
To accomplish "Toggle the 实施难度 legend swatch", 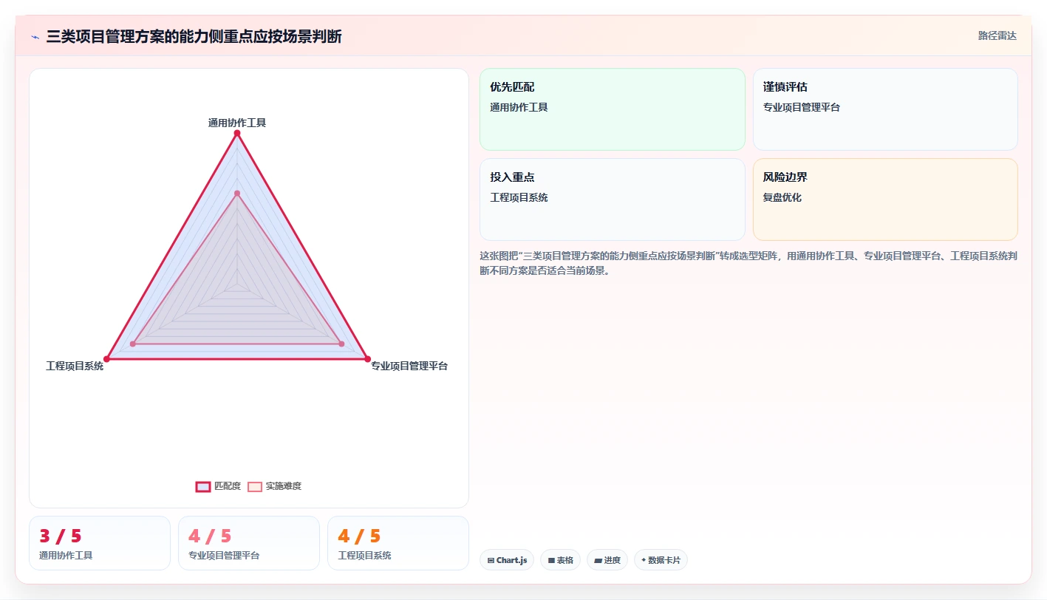I will click(x=255, y=486).
